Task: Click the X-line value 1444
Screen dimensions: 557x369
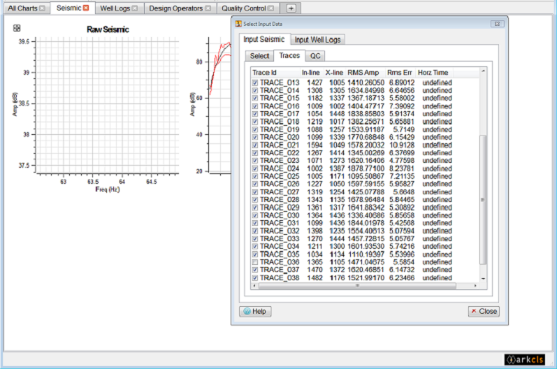Action: pos(337,238)
